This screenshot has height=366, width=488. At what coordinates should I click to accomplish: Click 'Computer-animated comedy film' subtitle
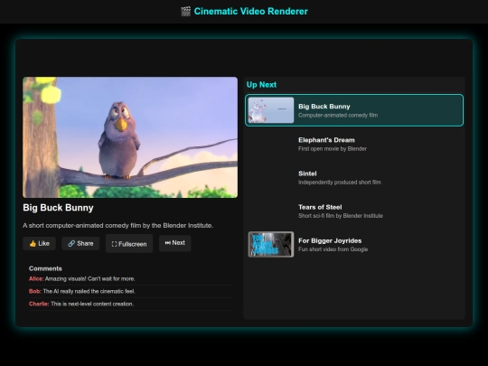(x=338, y=115)
